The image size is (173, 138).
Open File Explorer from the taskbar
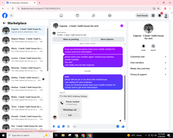click(x=63, y=135)
